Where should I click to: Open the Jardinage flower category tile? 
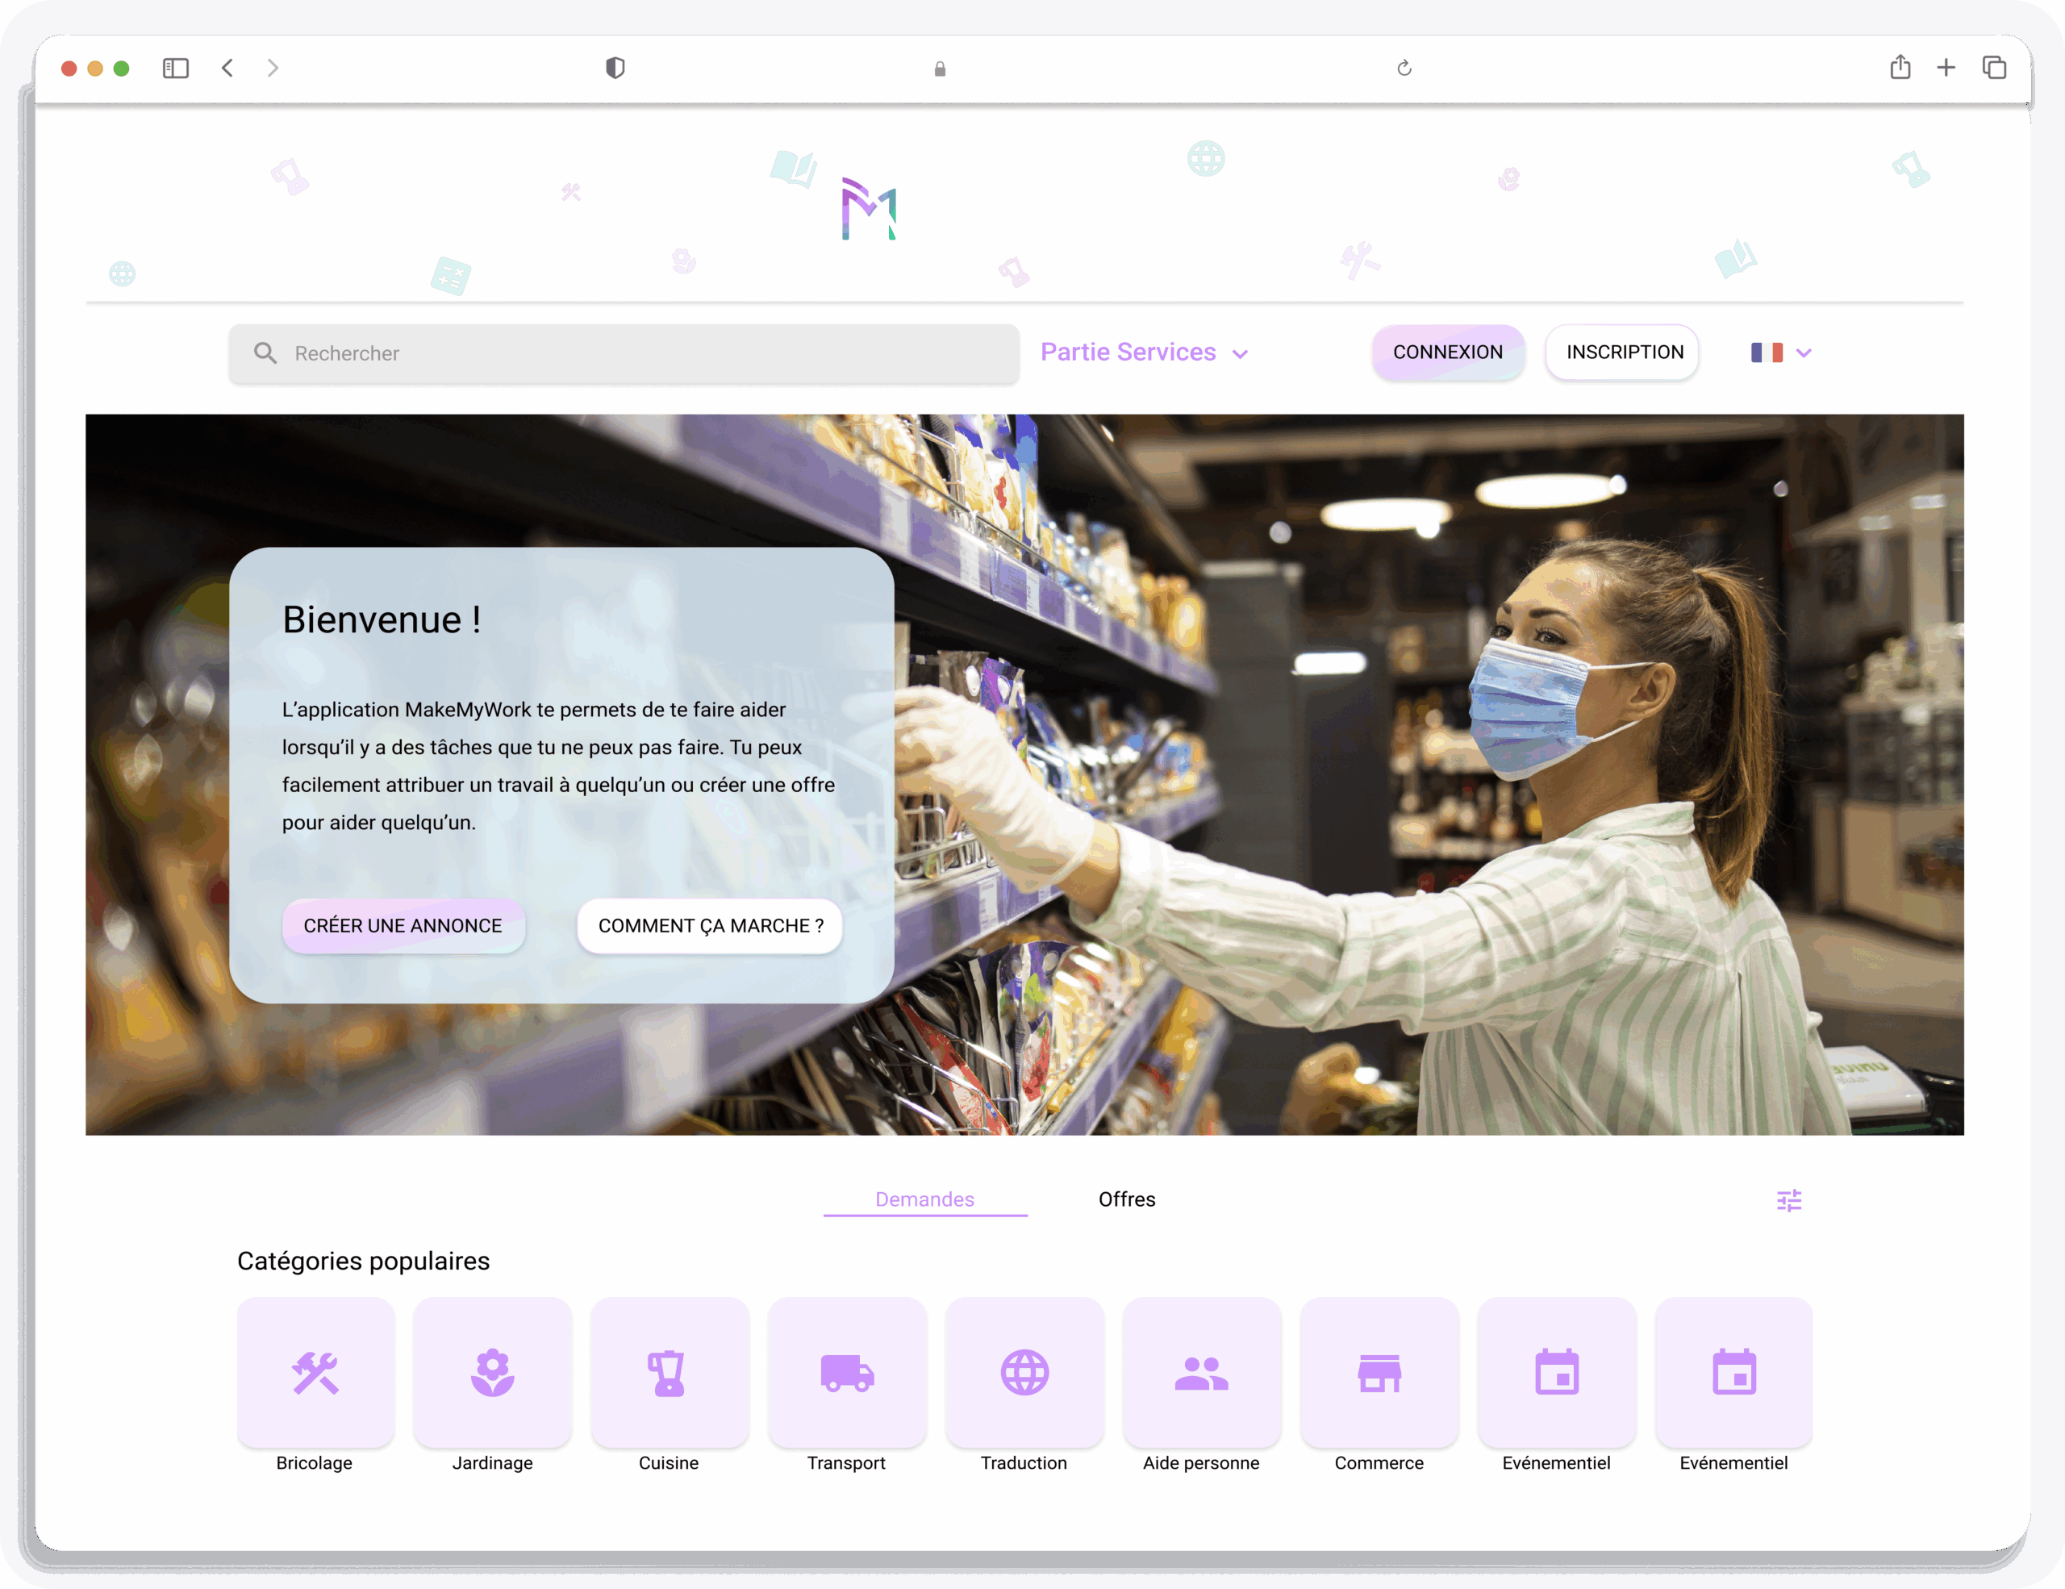point(493,1371)
